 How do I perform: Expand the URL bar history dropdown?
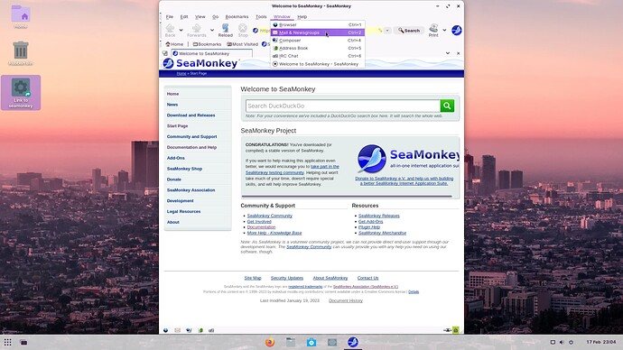tap(387, 31)
